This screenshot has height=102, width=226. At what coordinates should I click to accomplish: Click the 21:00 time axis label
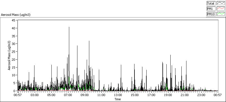185,95
